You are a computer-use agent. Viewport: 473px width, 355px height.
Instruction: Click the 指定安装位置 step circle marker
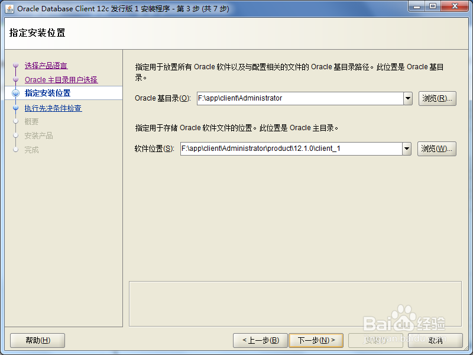(16, 93)
